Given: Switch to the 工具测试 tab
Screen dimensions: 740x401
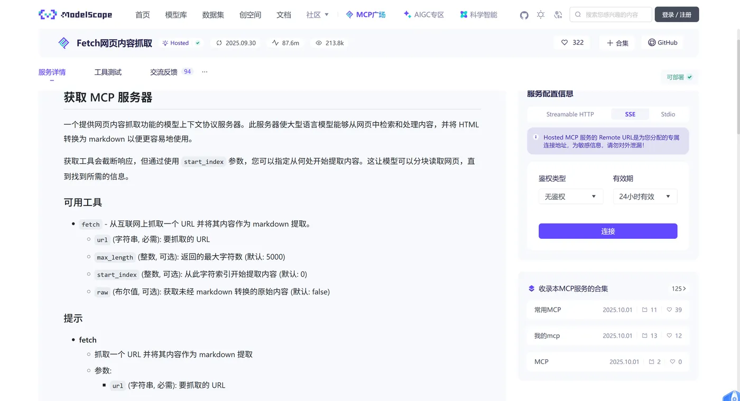Looking at the screenshot, I should pyautogui.click(x=107, y=71).
